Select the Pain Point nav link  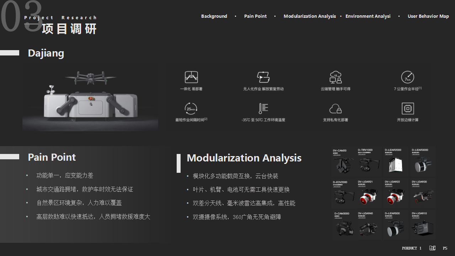(255, 16)
